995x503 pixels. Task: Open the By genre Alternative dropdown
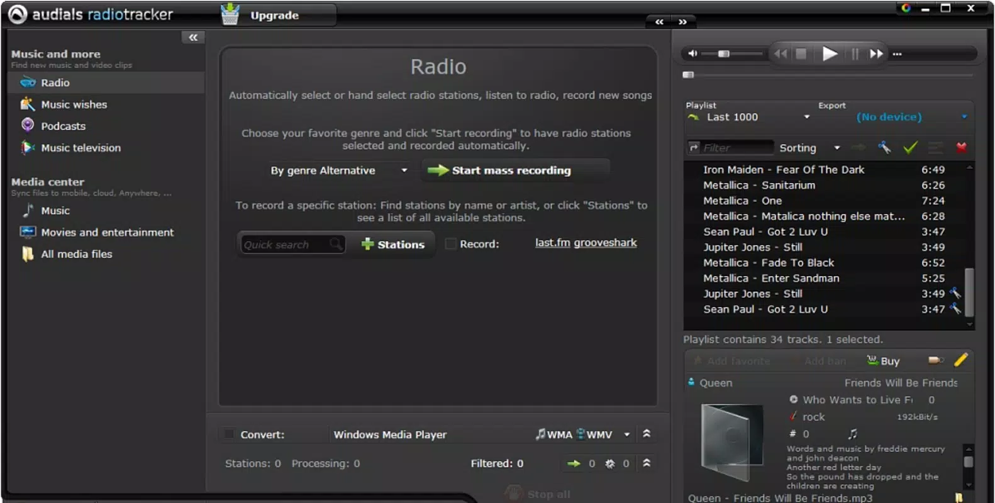pos(339,170)
